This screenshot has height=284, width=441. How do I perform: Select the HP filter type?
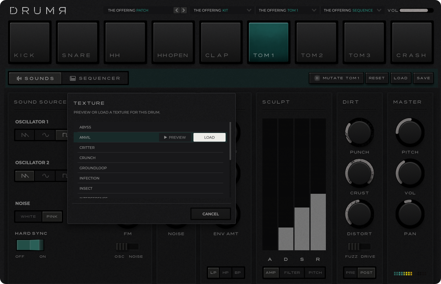[x=225, y=273]
